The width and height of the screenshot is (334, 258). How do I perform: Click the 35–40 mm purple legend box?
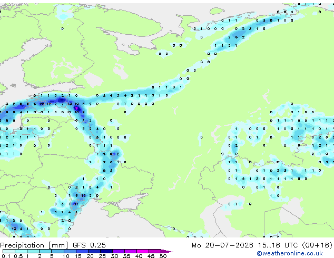tap(130, 251)
